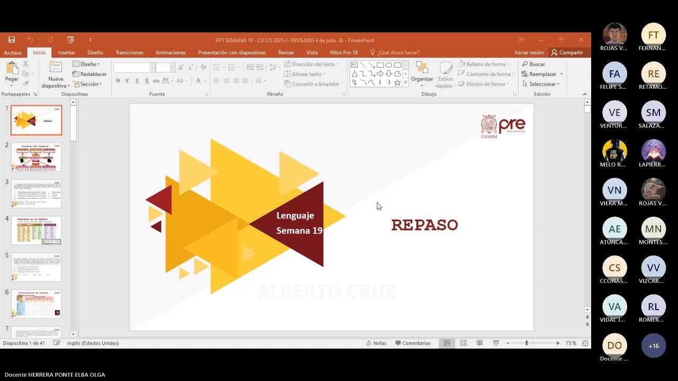Go to Presentación con diapositivas tab
Screen dimensions: 678x381
pos(231,53)
